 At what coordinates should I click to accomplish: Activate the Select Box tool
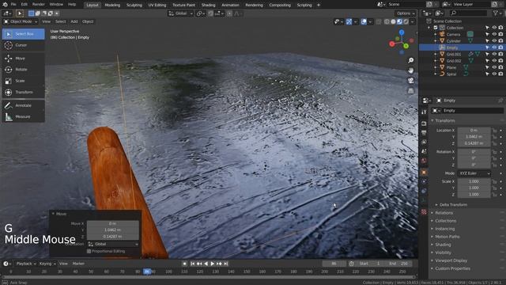click(23, 34)
